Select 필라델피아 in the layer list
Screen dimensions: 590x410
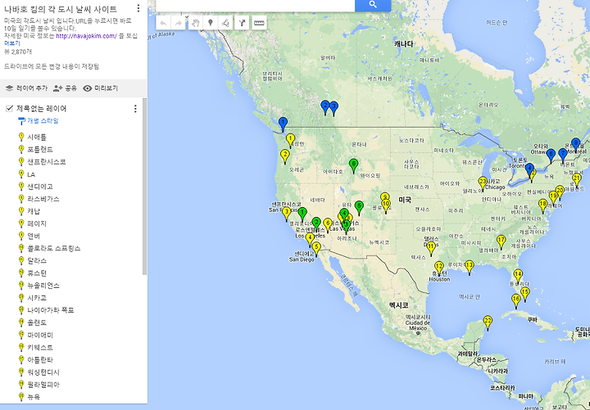coord(43,385)
